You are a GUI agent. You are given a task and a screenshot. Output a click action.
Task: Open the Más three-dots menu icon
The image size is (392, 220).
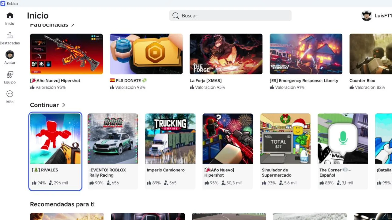[10, 94]
